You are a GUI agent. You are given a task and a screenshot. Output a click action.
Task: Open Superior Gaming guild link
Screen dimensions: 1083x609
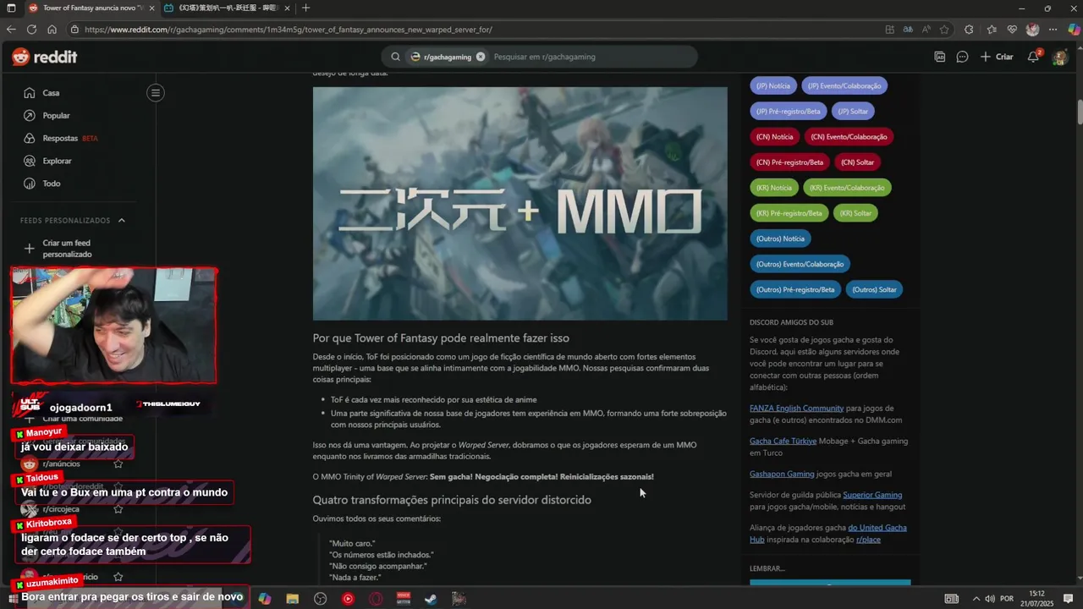pos(872,495)
